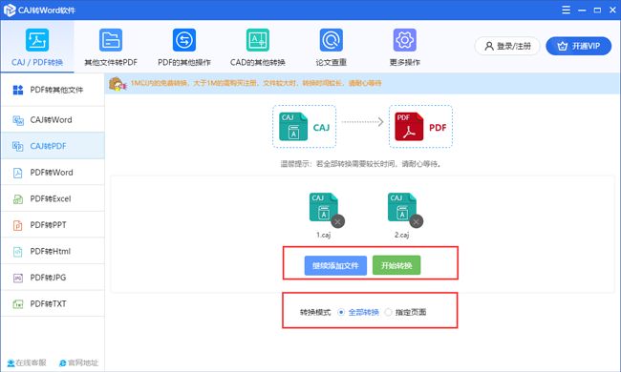Click the 开始转换 button

coord(396,265)
